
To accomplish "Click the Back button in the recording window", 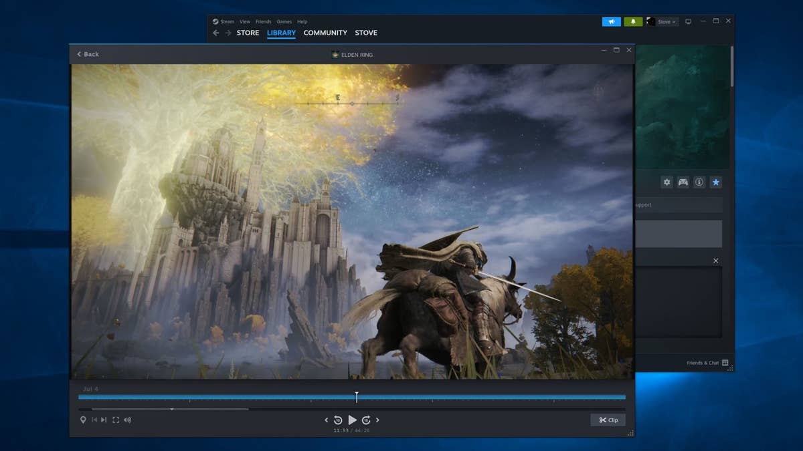I will pos(88,54).
